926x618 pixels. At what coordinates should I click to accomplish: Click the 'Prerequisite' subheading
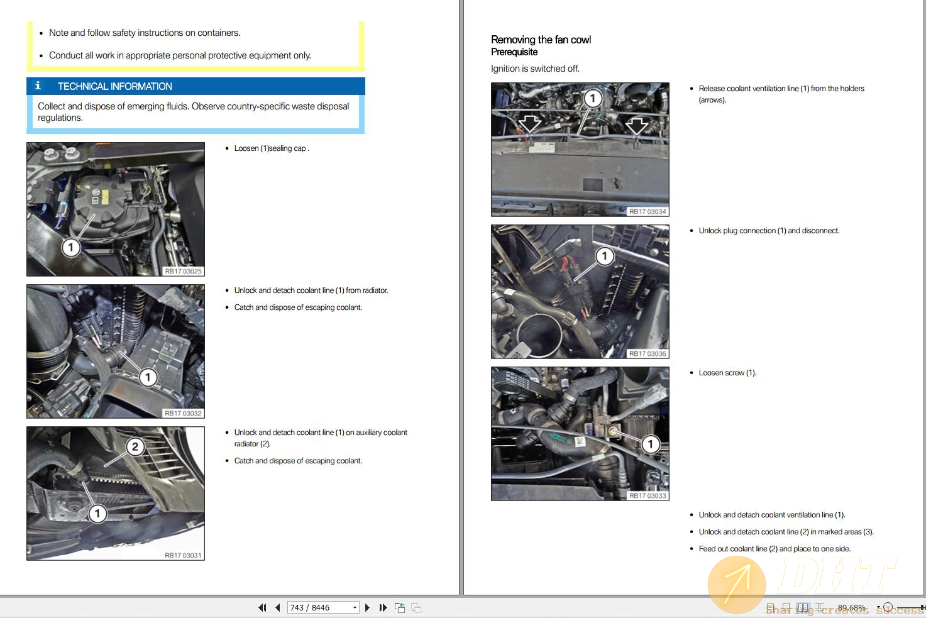(x=514, y=52)
